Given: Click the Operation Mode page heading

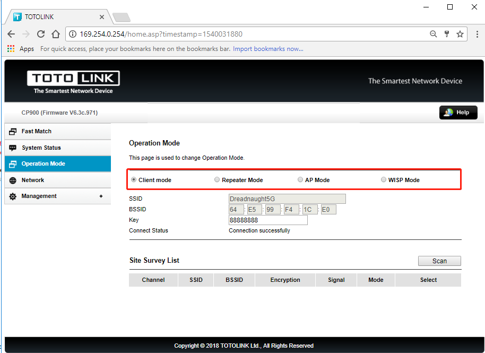Looking at the screenshot, I should coord(154,143).
